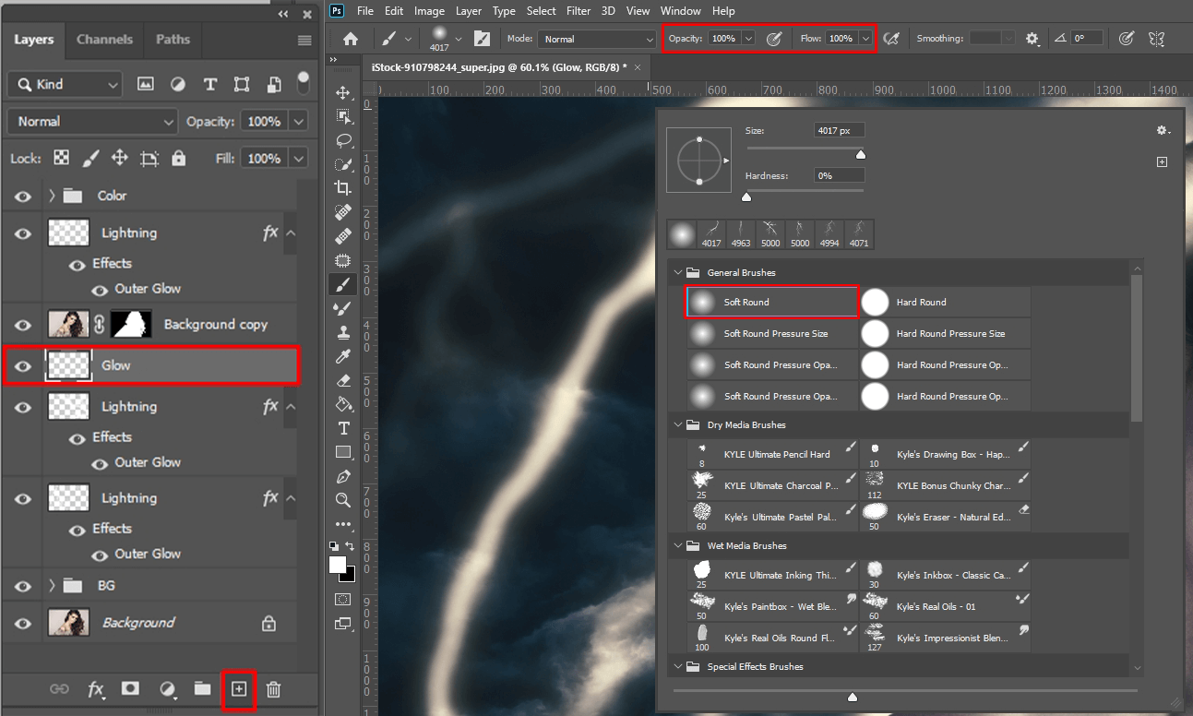The image size is (1193, 716).
Task: Select the Pen tool
Action: [x=343, y=476]
